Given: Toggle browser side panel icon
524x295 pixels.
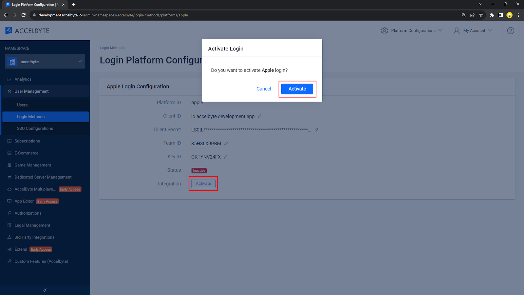Looking at the screenshot, I should coord(501,15).
